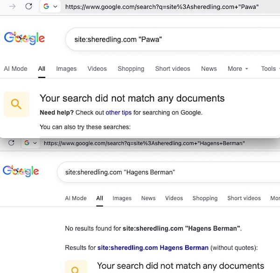280x273 pixels.
Task: Switch to AI Mode in the top search
Action: [x=15, y=69]
